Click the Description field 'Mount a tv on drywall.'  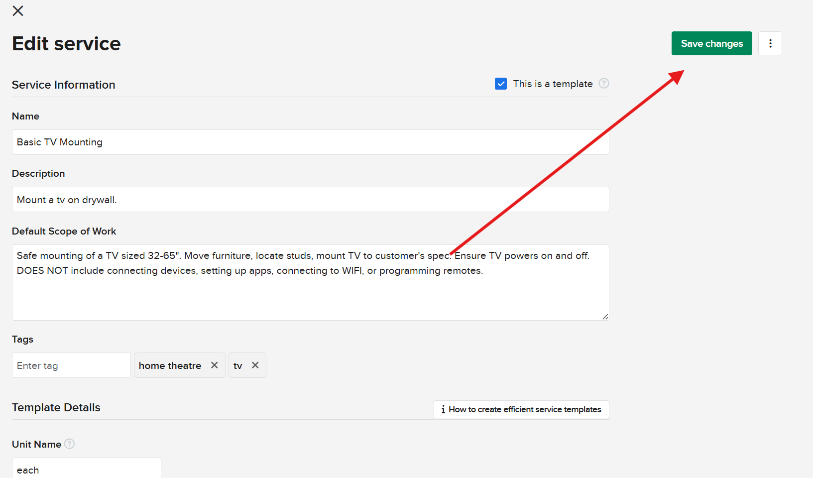[310, 200]
